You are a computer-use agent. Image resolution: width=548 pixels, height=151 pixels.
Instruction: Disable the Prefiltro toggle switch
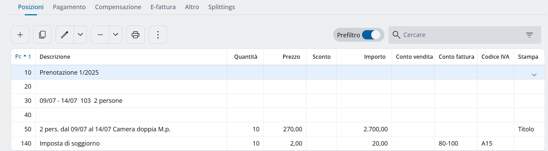[371, 35]
